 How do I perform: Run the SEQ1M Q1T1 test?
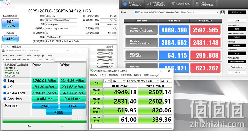click(x=96, y=101)
